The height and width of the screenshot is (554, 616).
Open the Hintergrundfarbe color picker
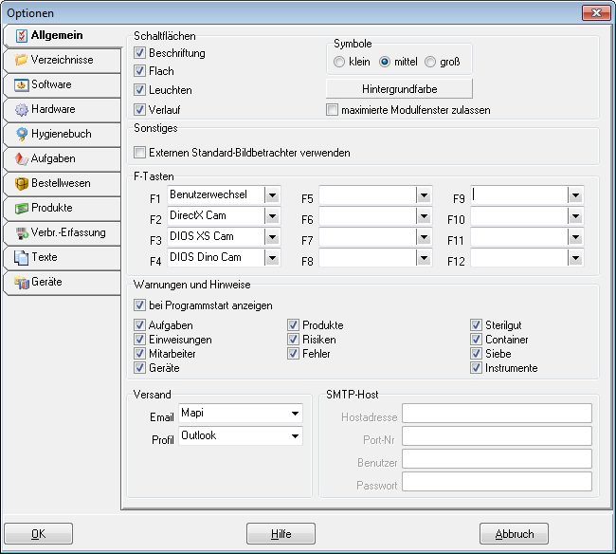[x=399, y=89]
